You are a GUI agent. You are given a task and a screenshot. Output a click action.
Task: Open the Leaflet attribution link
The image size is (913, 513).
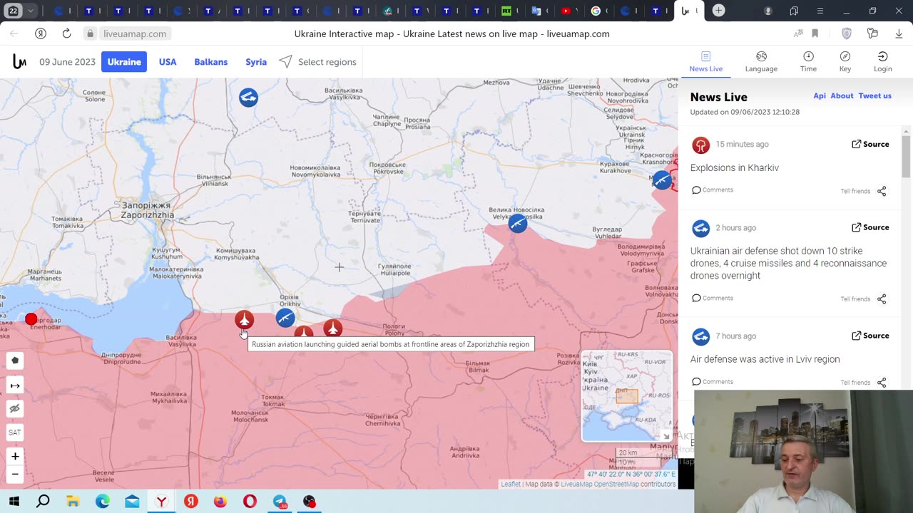(x=511, y=484)
